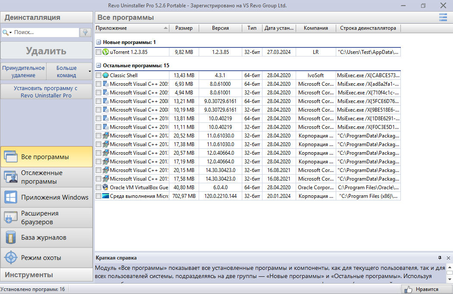Image resolution: width=453 pixels, height=294 pixels.
Task: Click the filter icon beside the search field
Action: tap(85, 32)
